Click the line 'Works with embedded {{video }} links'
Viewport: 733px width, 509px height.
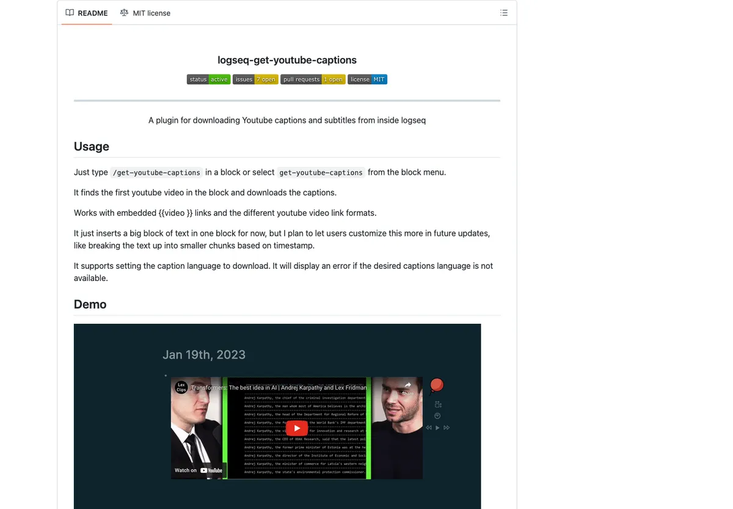tap(225, 213)
